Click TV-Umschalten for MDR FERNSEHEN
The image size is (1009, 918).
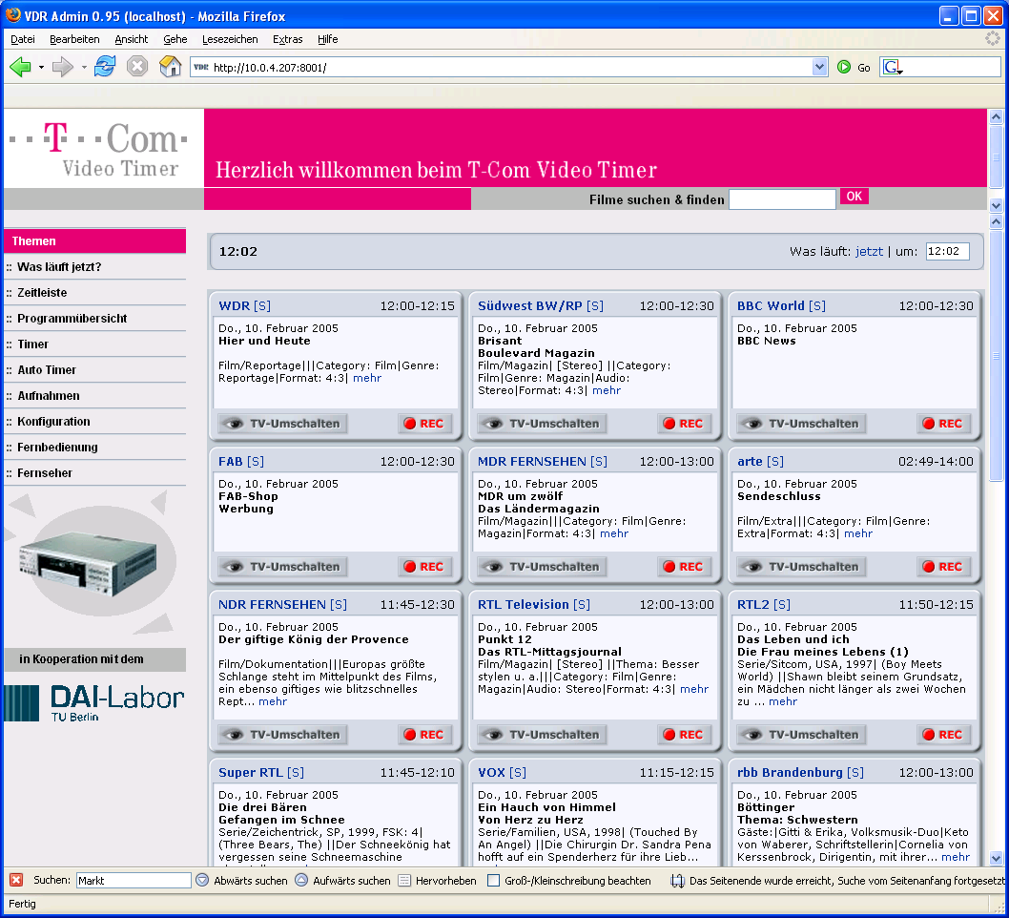click(x=542, y=566)
